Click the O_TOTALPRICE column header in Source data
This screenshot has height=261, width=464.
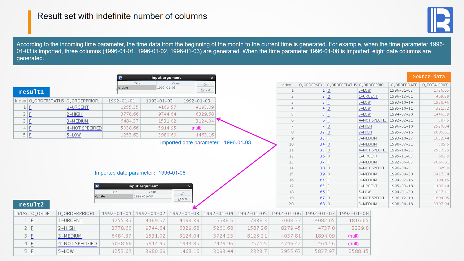click(x=435, y=85)
